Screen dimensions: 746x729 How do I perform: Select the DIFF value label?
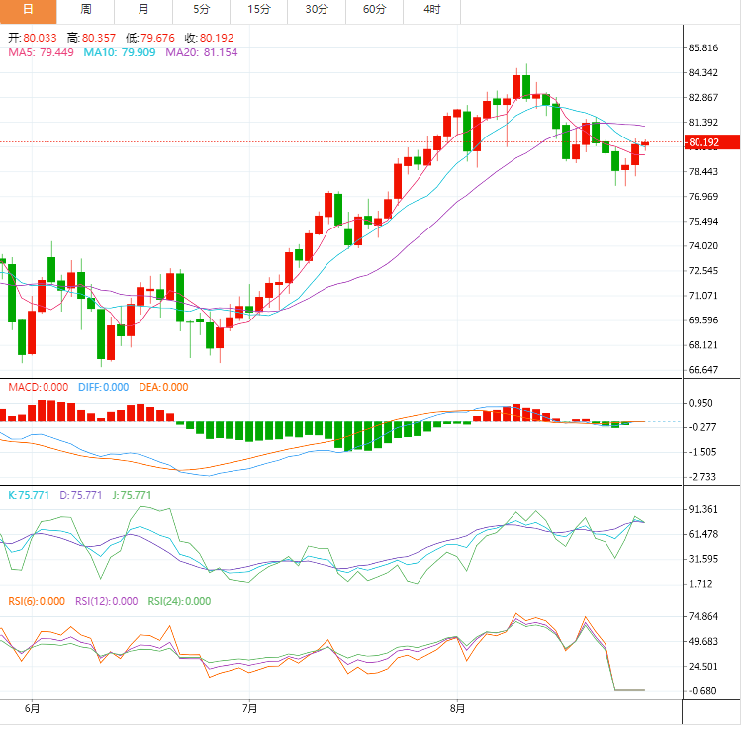tap(102, 388)
